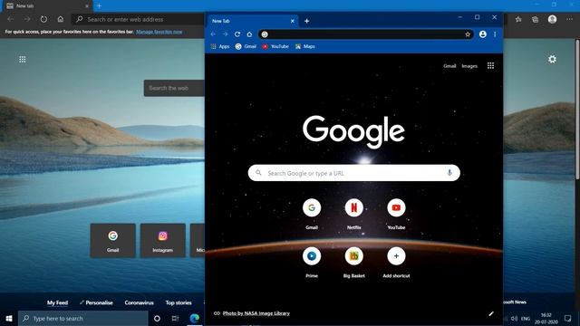580x326 pixels.
Task: Customize the page with the pencil icon
Action: [491, 314]
